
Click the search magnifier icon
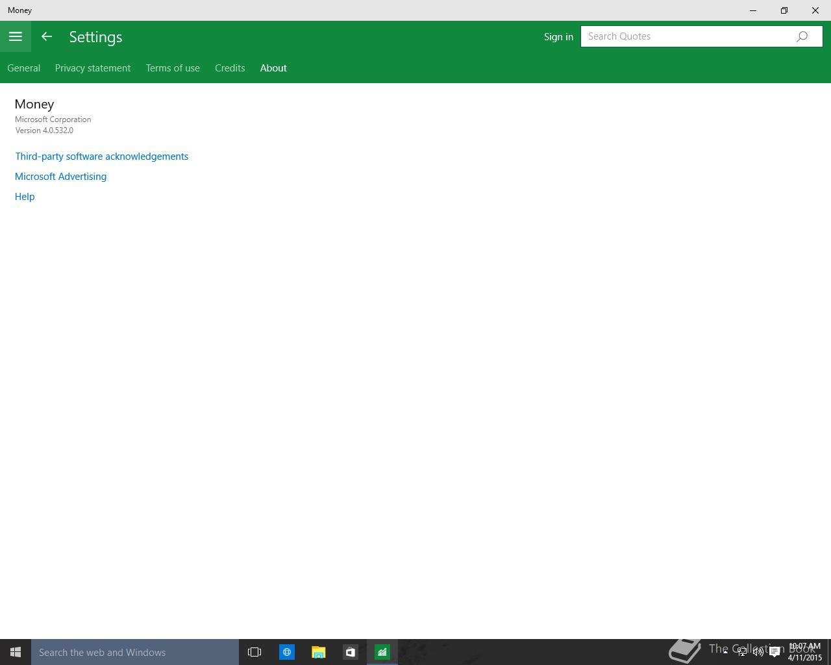(802, 36)
